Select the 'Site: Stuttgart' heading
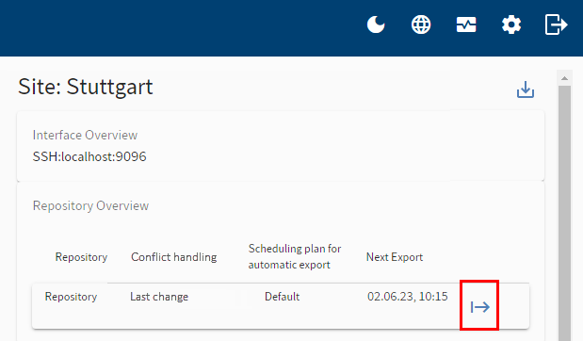 (86, 87)
